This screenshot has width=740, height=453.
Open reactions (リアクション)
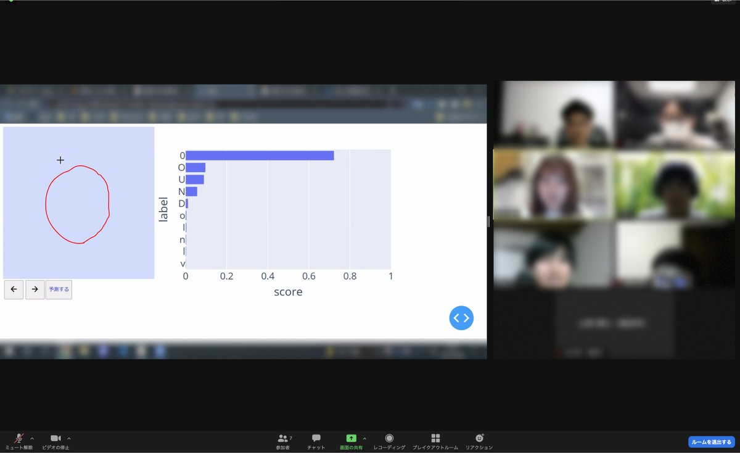[479, 441]
